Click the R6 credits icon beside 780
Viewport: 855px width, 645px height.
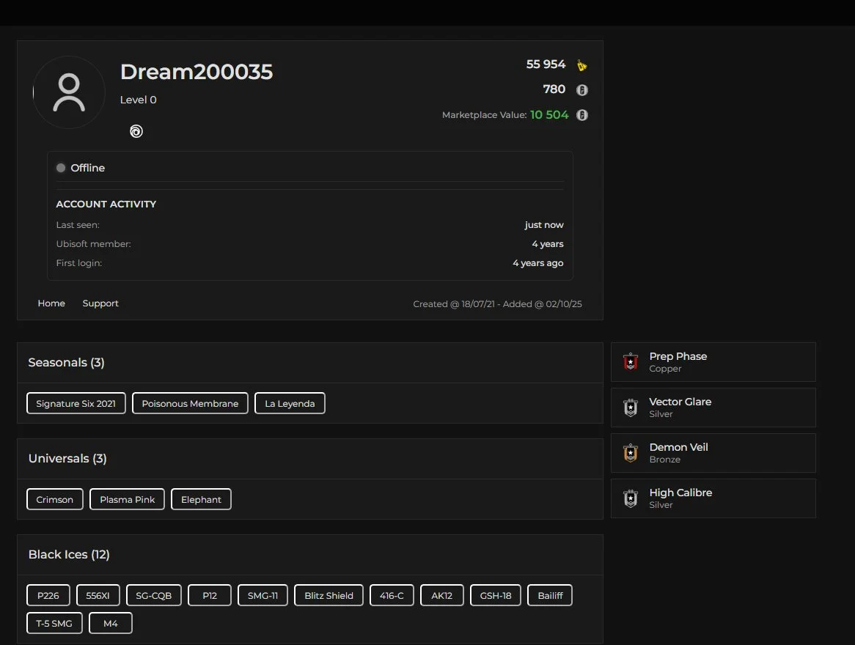(581, 90)
